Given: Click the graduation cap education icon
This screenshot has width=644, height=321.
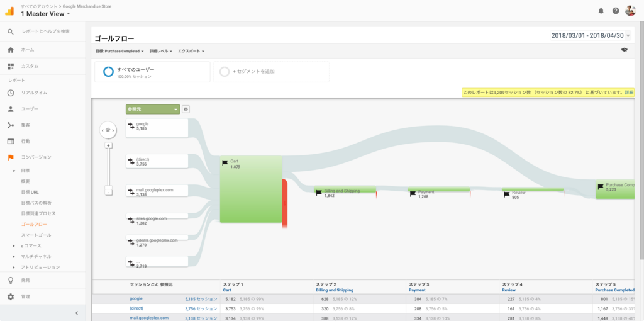Looking at the screenshot, I should 625,50.
